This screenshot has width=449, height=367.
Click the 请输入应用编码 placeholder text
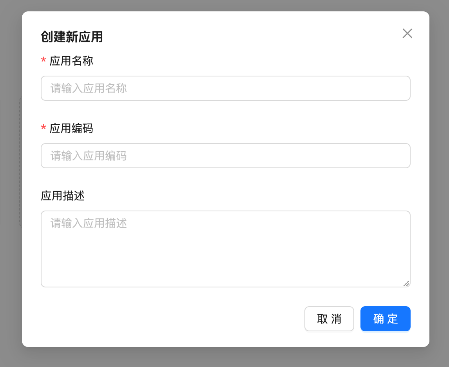tap(89, 156)
